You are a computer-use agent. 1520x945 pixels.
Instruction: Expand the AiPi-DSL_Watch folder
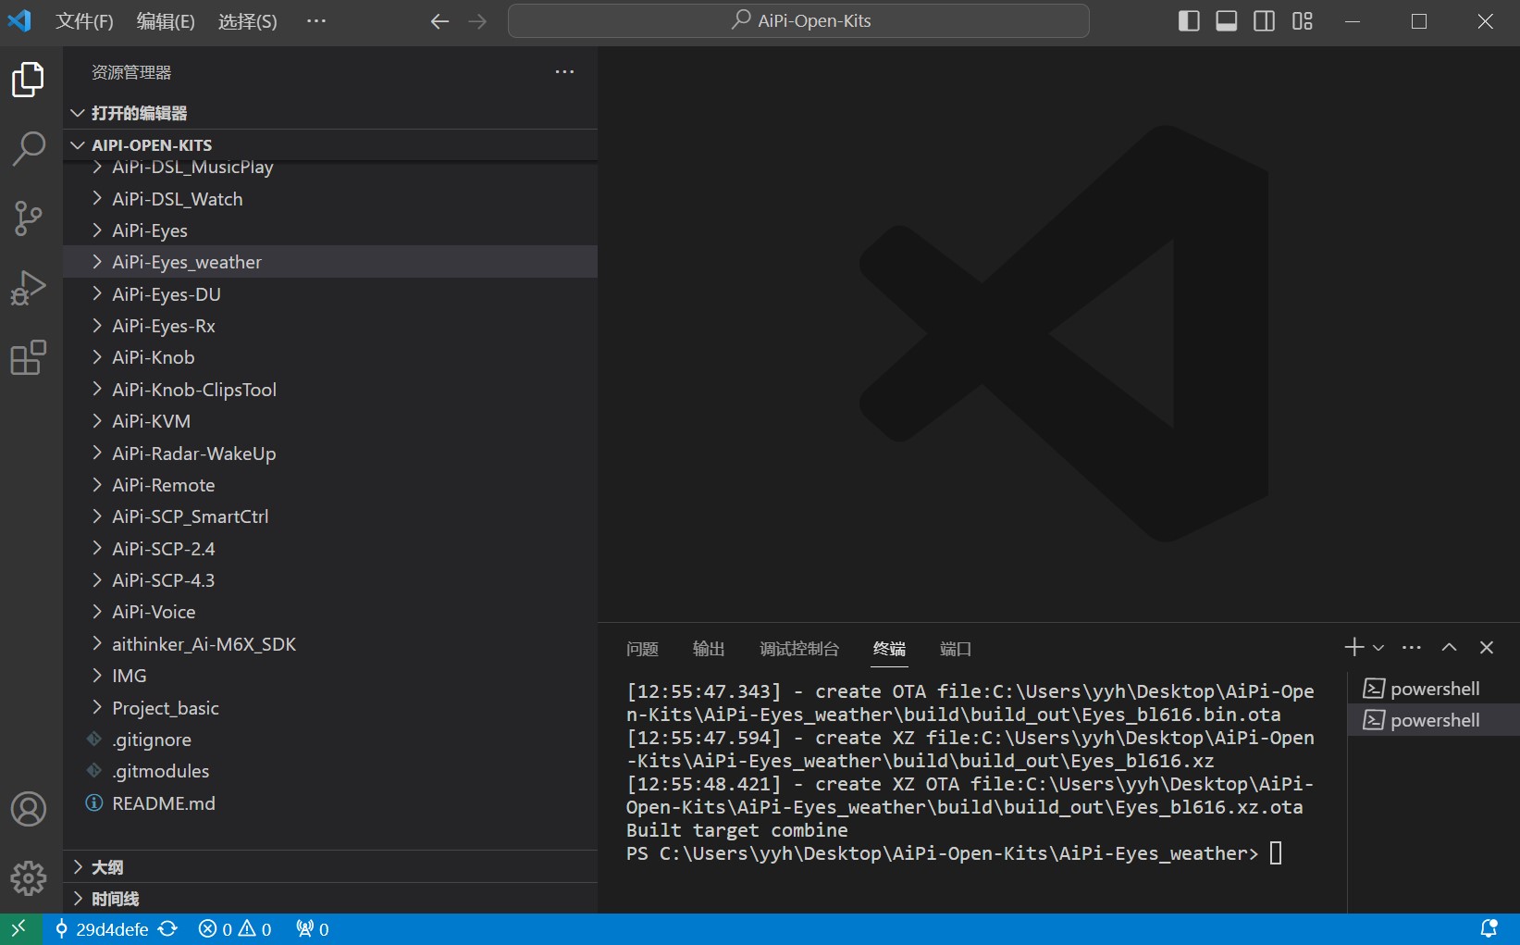tap(330, 199)
